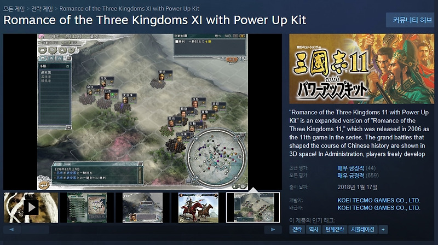
Task: Open the recent reviews 매우 긍정적 link
Action: click(350, 168)
